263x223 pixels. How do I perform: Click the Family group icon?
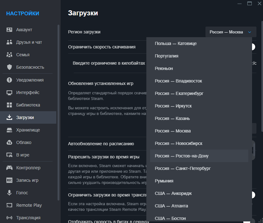(x=9, y=55)
